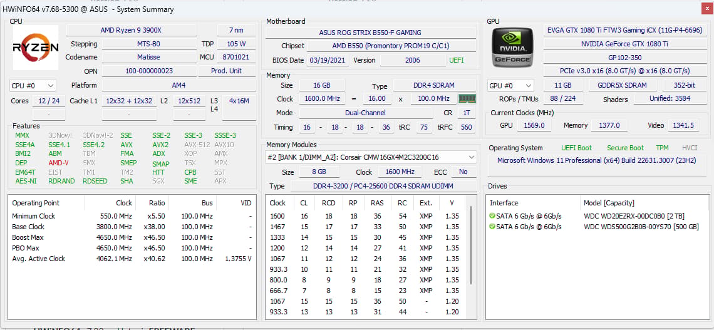Viewport: 714px width, 330px height.
Task: Select the Boost Max row
Action: tap(132, 237)
